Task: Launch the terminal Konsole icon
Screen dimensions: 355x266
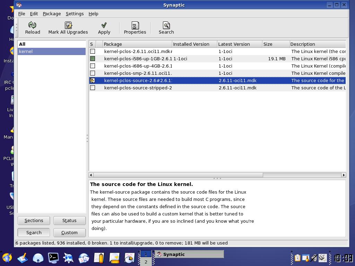Action: point(53,258)
